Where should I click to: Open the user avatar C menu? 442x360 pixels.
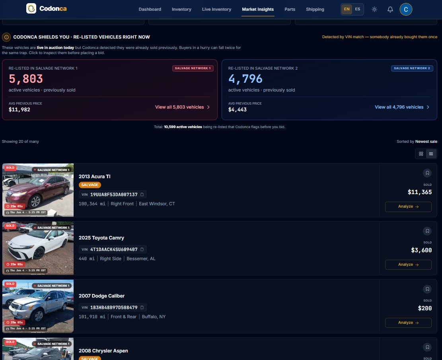point(406,9)
